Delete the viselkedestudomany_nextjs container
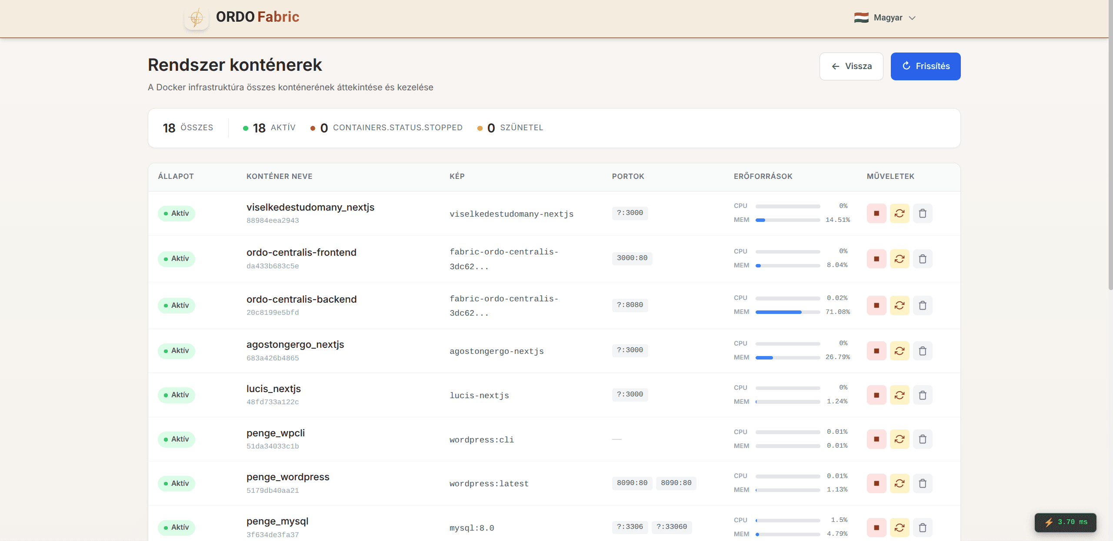This screenshot has width=1113, height=541. click(x=922, y=213)
